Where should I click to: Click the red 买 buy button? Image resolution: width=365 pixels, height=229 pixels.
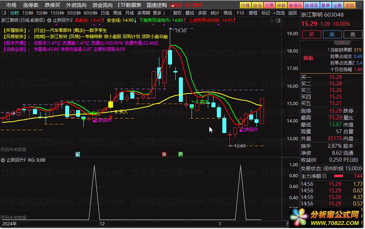click(x=311, y=34)
